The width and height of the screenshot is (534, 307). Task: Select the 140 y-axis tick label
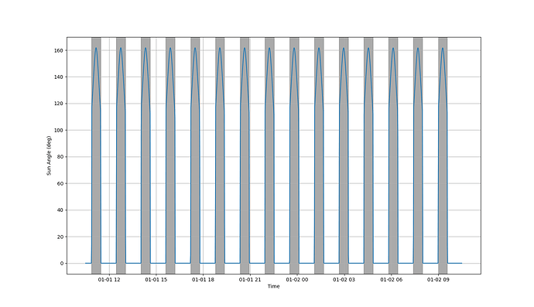coord(59,77)
